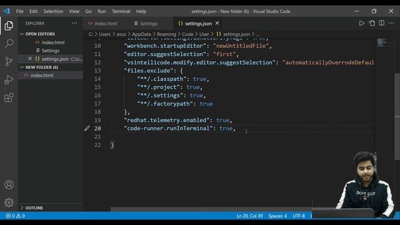This screenshot has height=225, width=400.
Task: Switch to the index.html tab
Action: tap(106, 24)
